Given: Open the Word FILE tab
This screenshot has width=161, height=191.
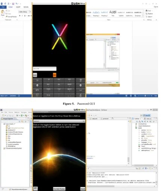Looking at the screenshot, I should [x=3, y=7].
